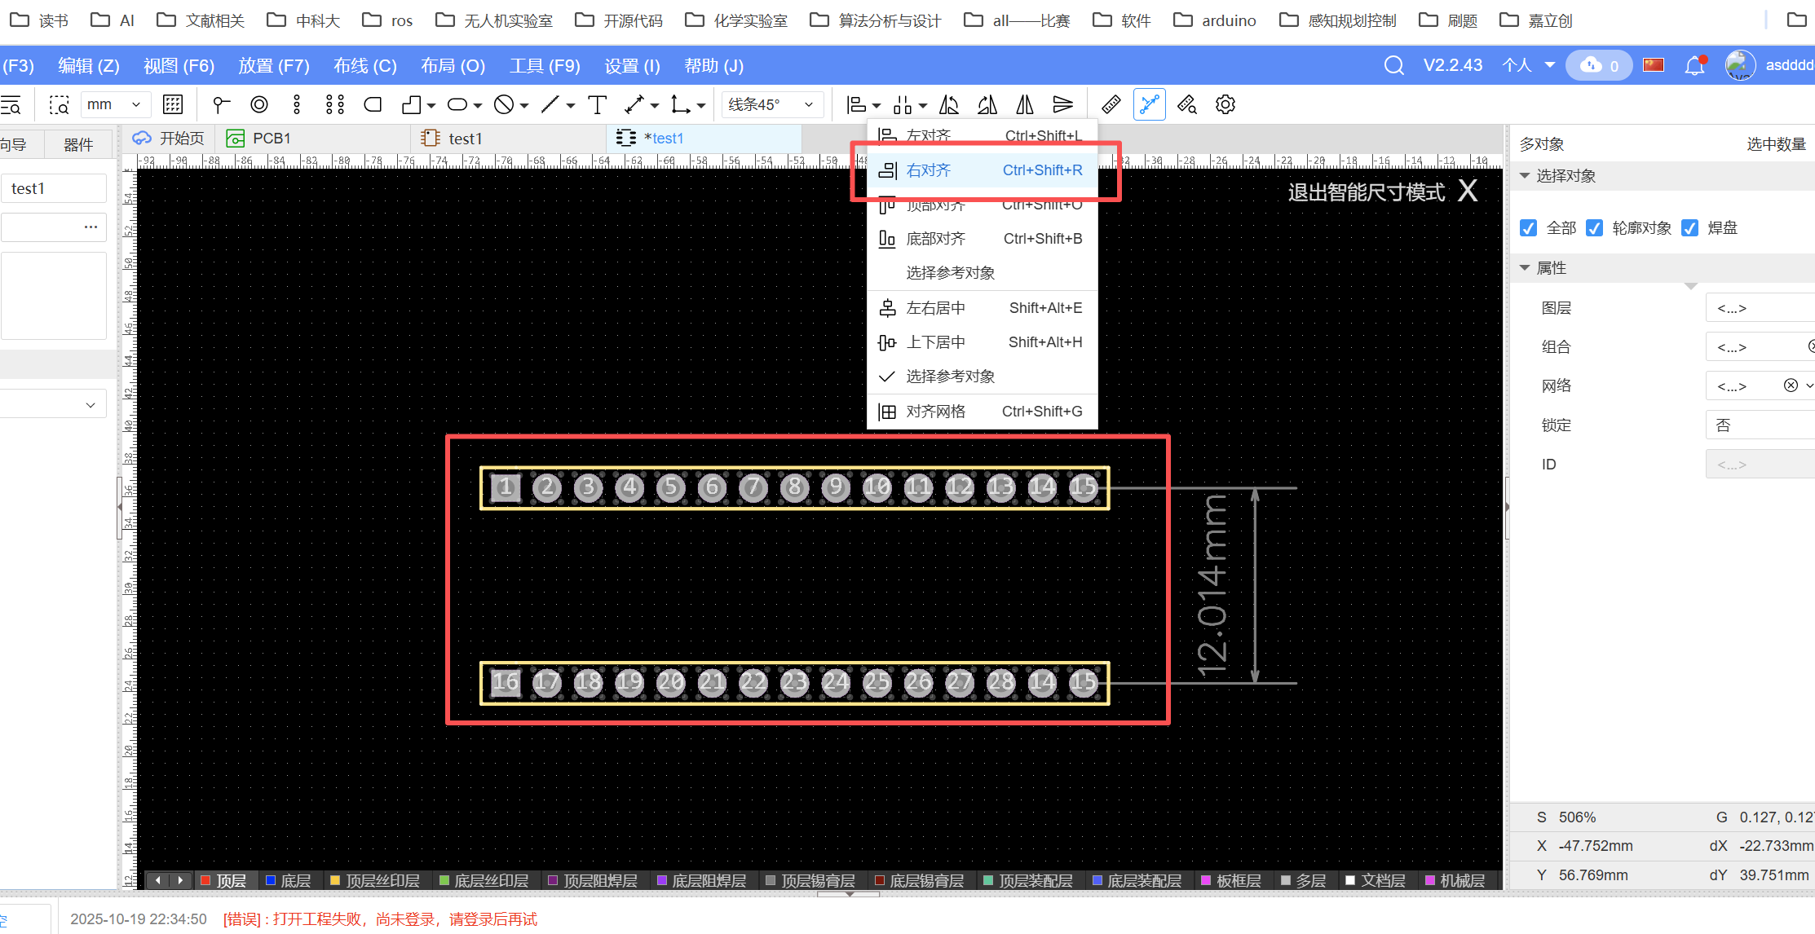
Task: Select the 顶层 red layer swatch
Action: click(x=205, y=880)
